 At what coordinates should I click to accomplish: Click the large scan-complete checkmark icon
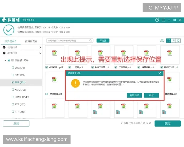[9, 30]
